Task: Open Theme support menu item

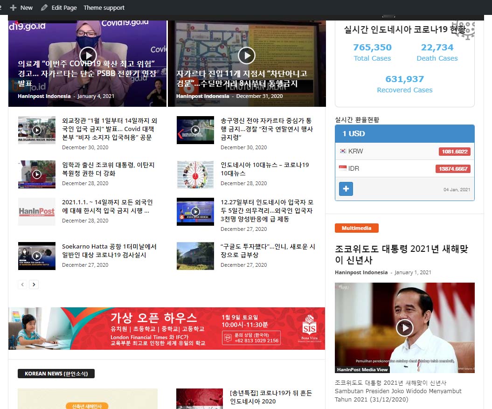Action: 104,7
